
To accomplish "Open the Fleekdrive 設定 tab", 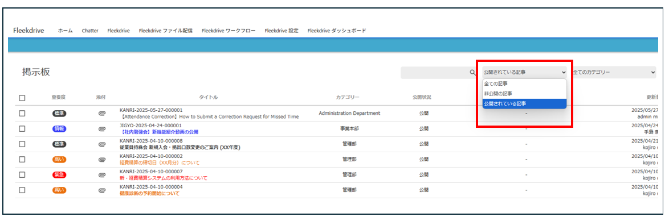I will point(281,31).
